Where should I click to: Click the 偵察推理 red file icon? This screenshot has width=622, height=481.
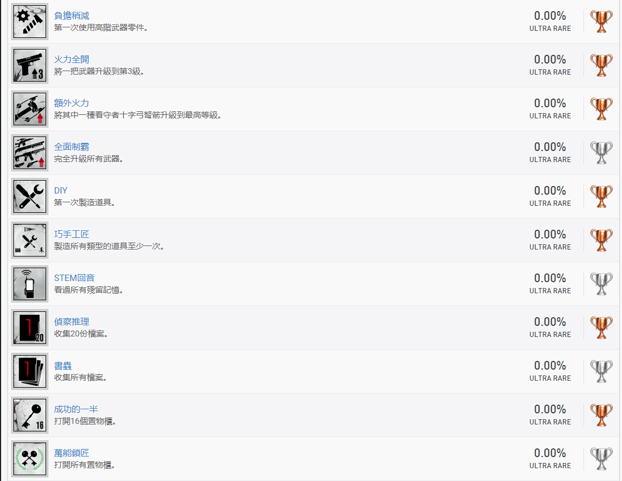(30, 328)
